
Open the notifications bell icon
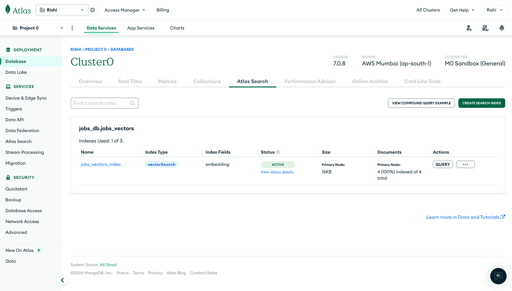coord(502,28)
